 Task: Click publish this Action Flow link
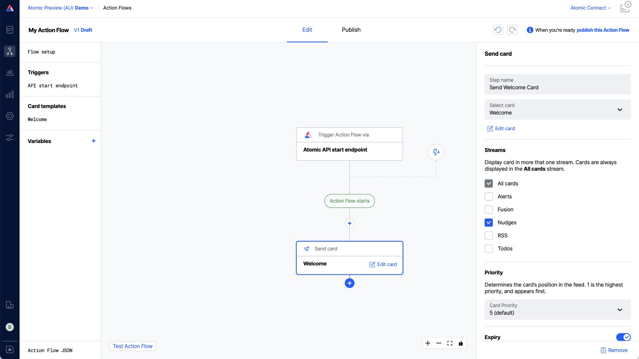coord(603,30)
